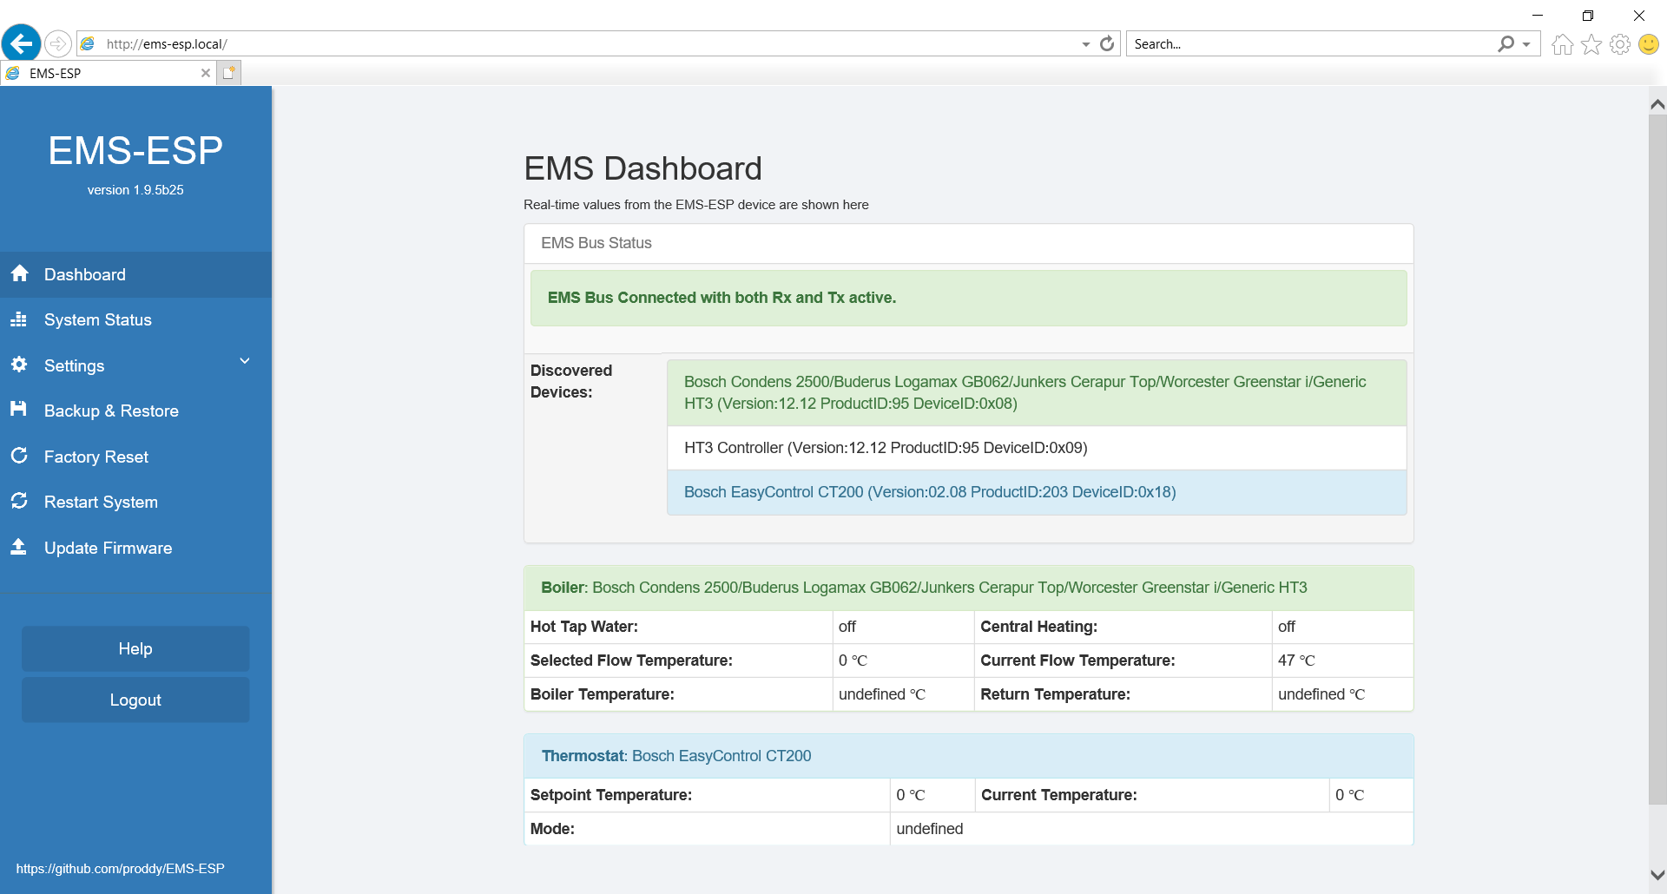Screen dimensions: 1667x894
Task: Open browser favorites star icon
Action: (x=1591, y=44)
